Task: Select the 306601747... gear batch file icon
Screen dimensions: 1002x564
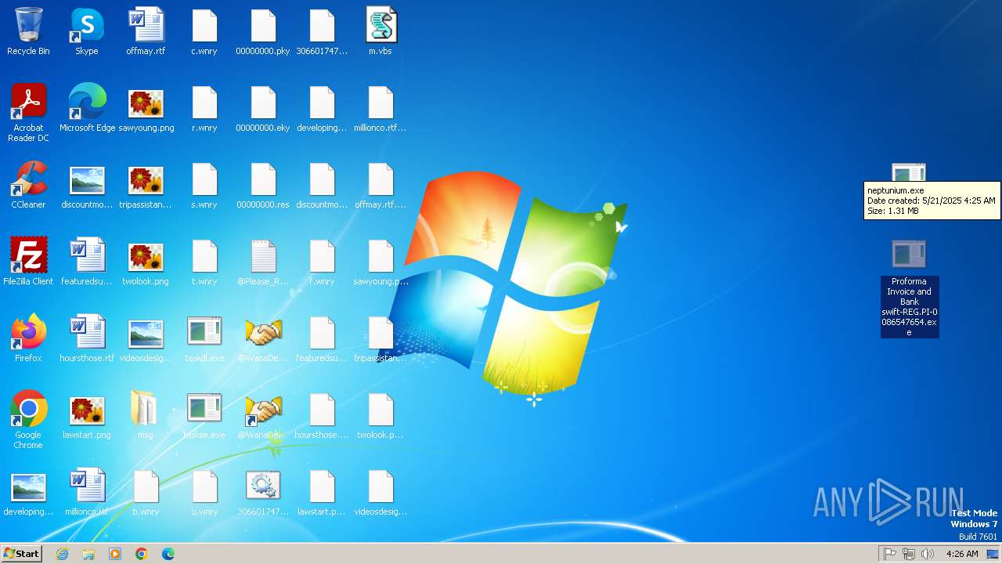Action: pyautogui.click(x=263, y=492)
